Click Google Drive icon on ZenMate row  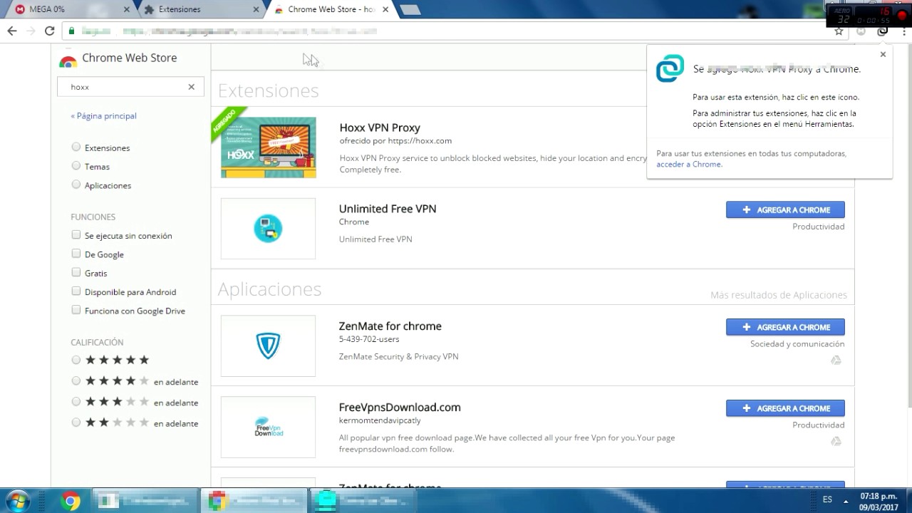click(x=836, y=361)
